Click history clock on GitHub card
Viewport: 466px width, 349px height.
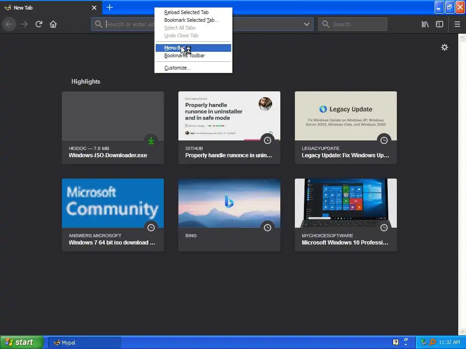tap(268, 140)
